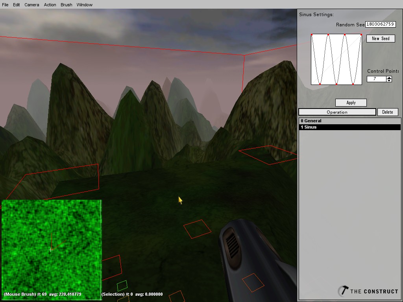Increase Control Points with the up arrow
This screenshot has height=302, width=403.
(x=389, y=77)
